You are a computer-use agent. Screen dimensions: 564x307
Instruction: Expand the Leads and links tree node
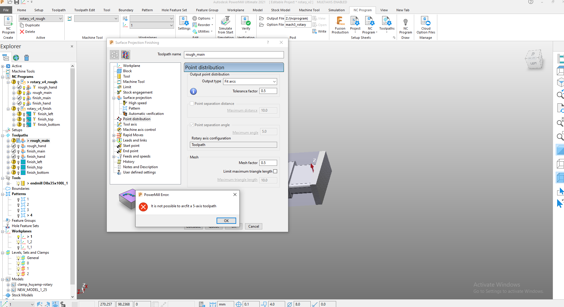point(114,141)
